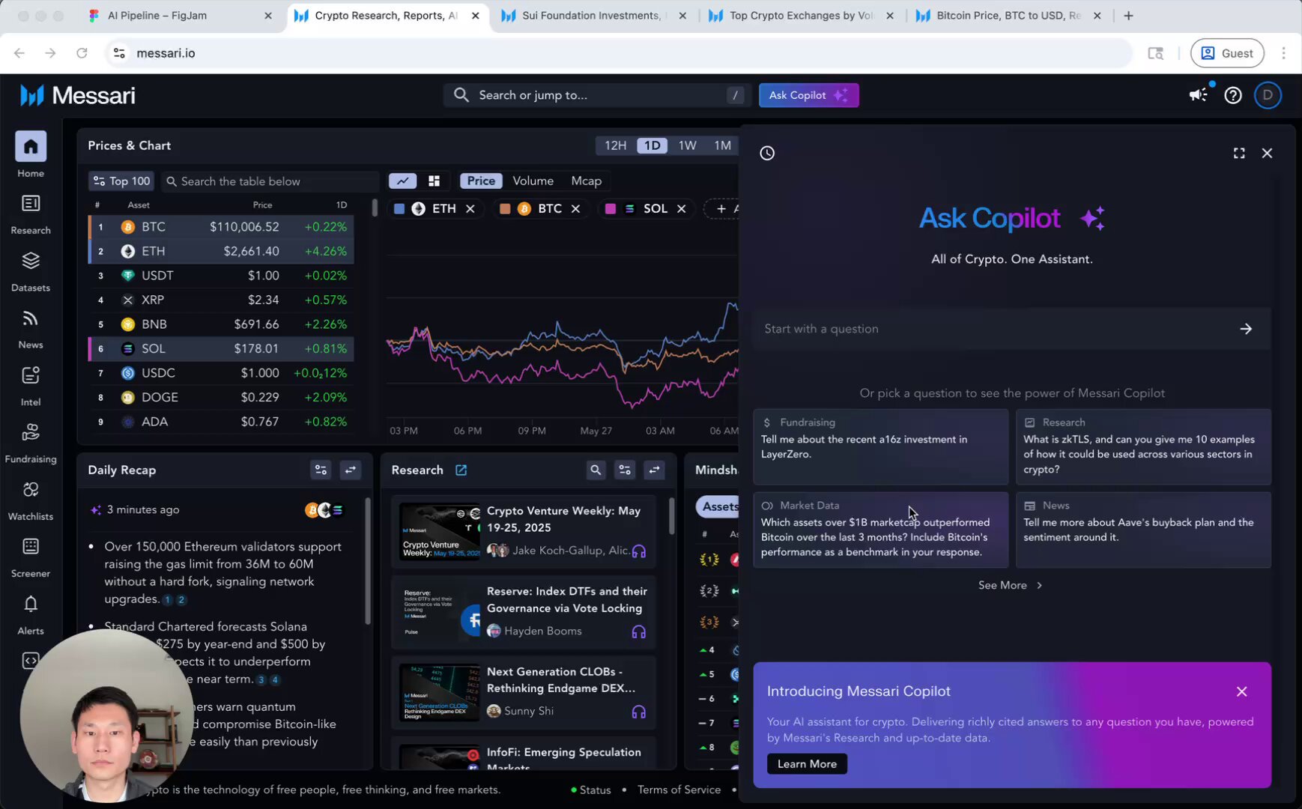
Task: Open the News panel from sidebar
Action: (31, 327)
